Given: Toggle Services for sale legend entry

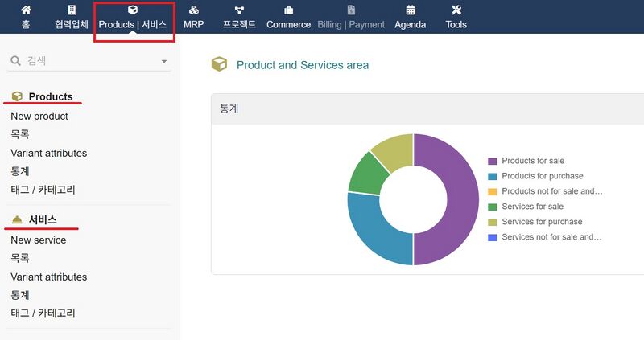Looking at the screenshot, I should click(x=531, y=207).
